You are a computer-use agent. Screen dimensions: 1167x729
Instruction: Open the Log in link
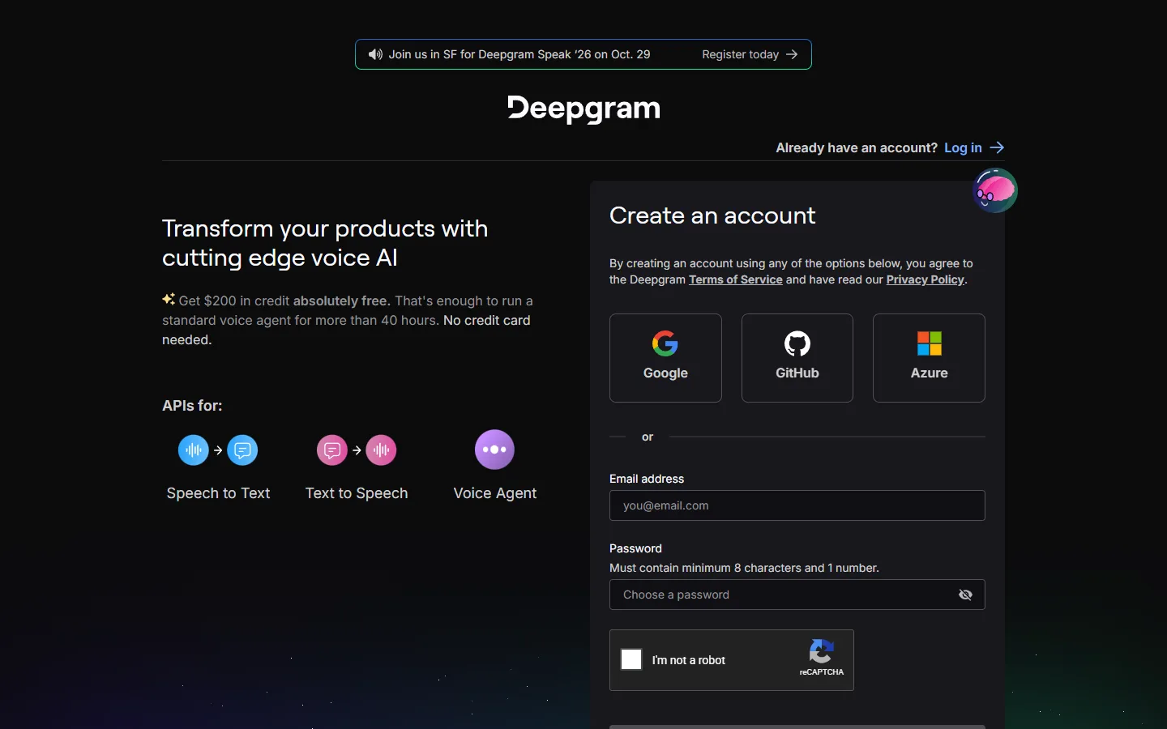(963, 147)
